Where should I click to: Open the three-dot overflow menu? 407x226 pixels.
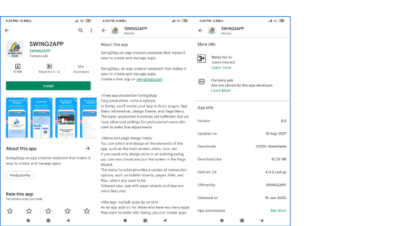pyautogui.click(x=91, y=31)
